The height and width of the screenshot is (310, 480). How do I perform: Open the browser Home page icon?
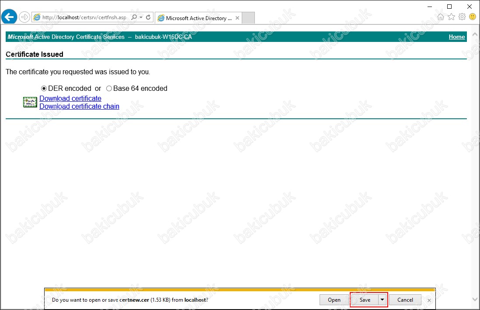441,17
